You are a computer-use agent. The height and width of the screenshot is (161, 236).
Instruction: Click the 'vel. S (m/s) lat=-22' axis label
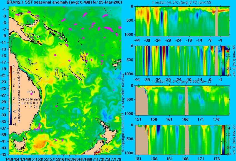point(234,140)
